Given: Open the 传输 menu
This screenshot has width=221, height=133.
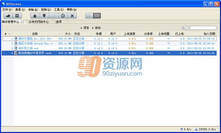Looking at the screenshot, I should 33,10.
